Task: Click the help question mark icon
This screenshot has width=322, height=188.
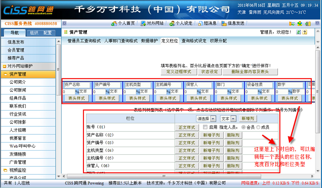Action: (306, 32)
